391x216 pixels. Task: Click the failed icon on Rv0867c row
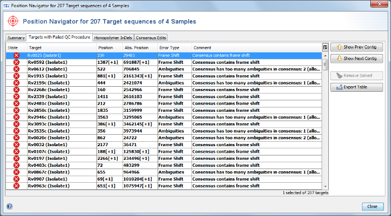coord(16,172)
